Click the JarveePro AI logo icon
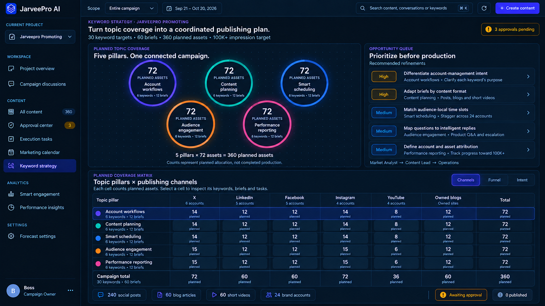The height and width of the screenshot is (306, 545). click(11, 9)
